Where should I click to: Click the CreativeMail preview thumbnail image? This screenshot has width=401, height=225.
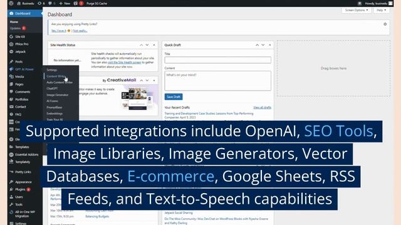coord(137,99)
